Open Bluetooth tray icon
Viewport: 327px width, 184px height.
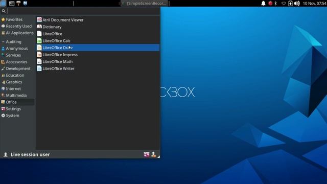click(276, 4)
